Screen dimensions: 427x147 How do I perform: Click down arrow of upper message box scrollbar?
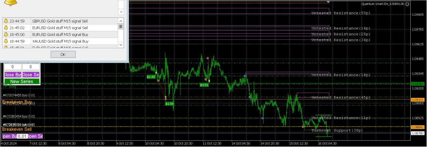coord(121,11)
